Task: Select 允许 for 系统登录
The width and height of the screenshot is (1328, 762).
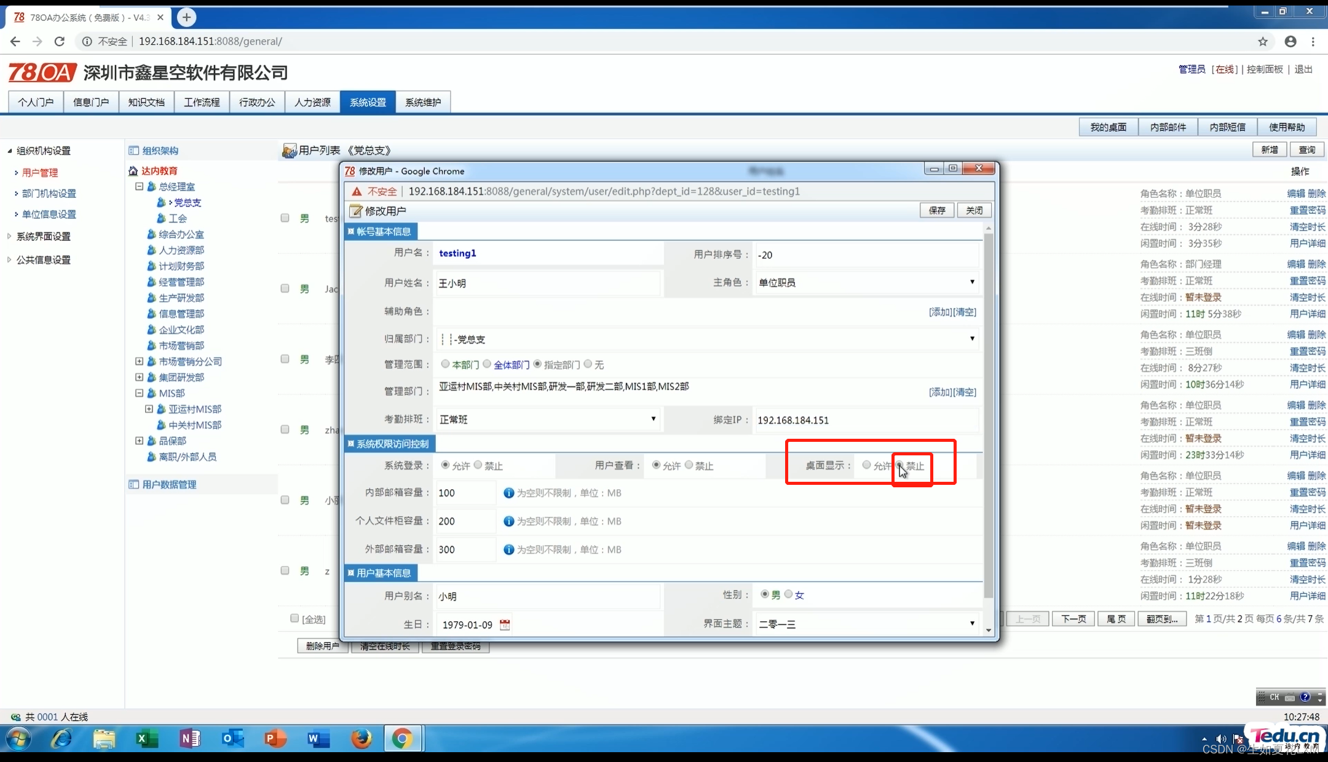Action: [x=445, y=465]
